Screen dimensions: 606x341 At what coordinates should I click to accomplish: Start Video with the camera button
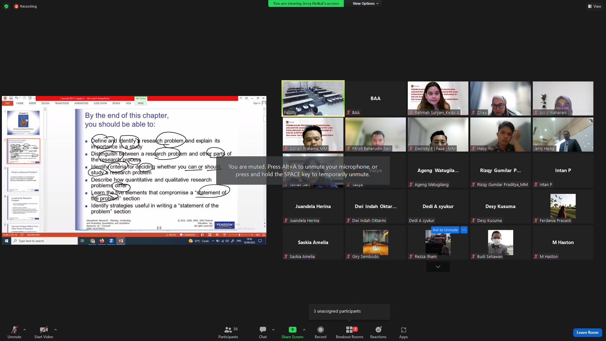(x=44, y=332)
